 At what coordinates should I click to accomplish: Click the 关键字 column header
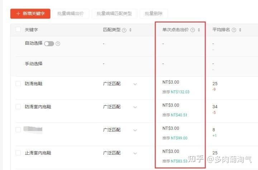31,30
